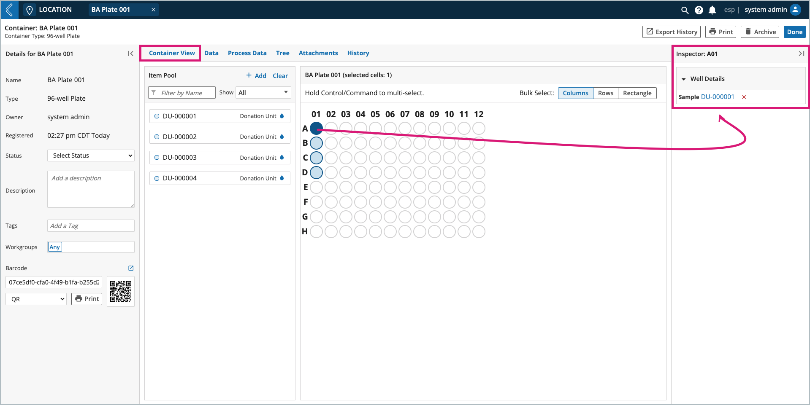Click column header 01
The image size is (810, 405).
[x=316, y=114]
